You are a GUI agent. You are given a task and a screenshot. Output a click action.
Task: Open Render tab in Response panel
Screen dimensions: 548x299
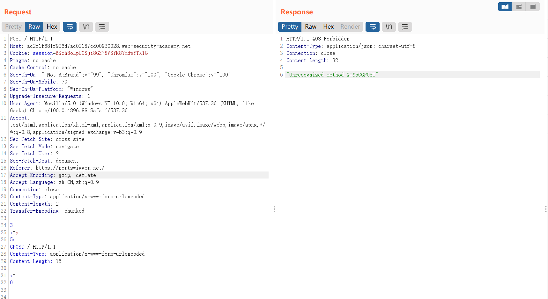coord(350,27)
